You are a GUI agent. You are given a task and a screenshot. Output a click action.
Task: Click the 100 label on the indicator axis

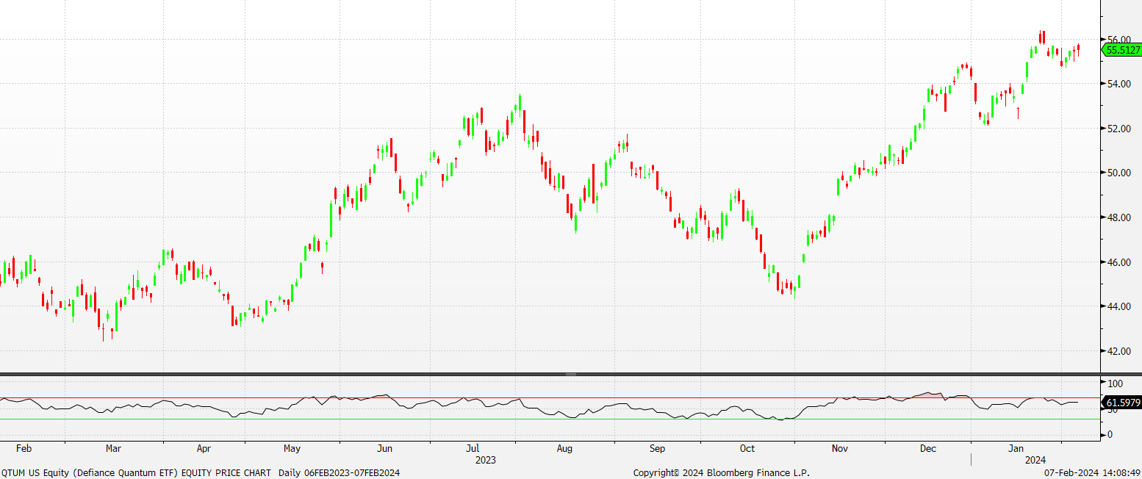[x=1115, y=383]
